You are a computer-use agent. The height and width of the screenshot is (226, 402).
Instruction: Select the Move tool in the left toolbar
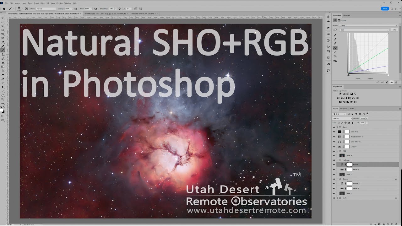click(x=3, y=18)
